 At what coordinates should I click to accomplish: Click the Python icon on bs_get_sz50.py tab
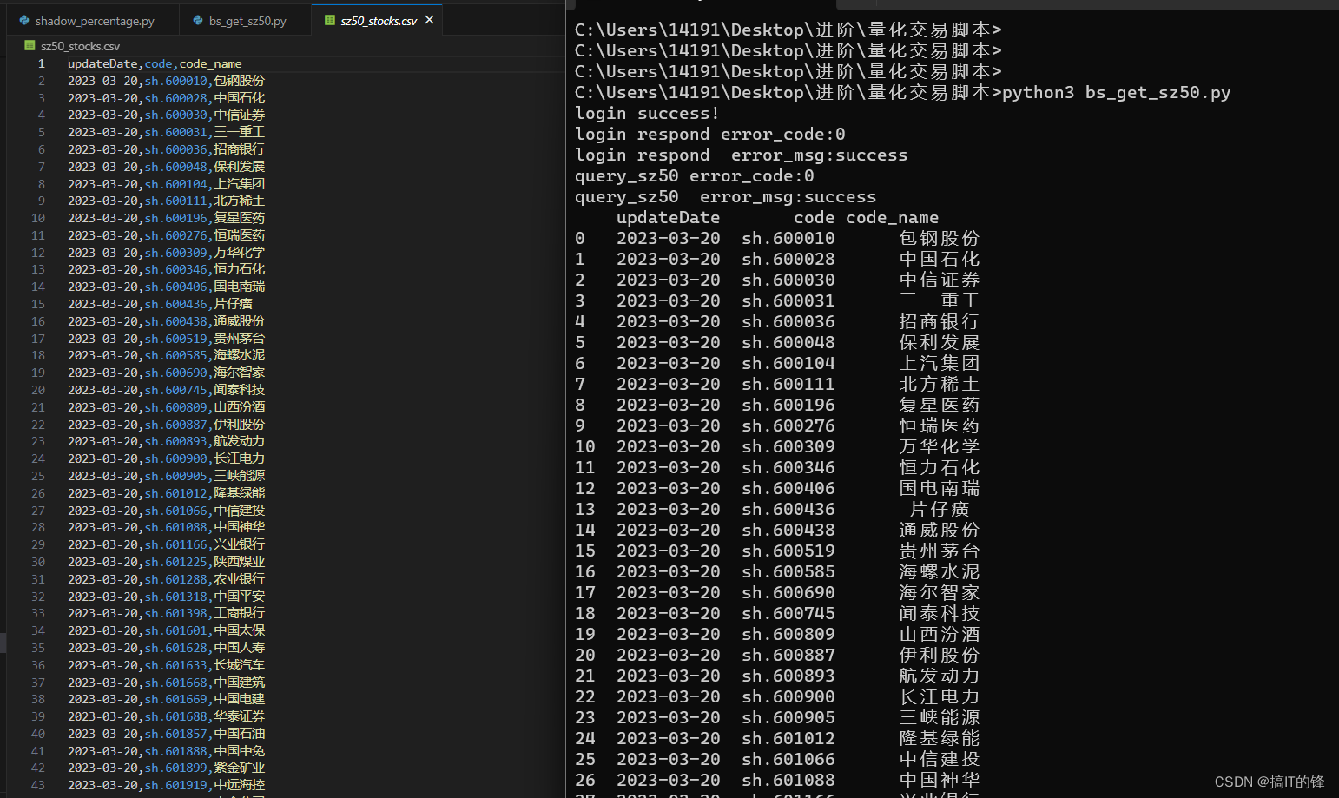click(x=198, y=21)
